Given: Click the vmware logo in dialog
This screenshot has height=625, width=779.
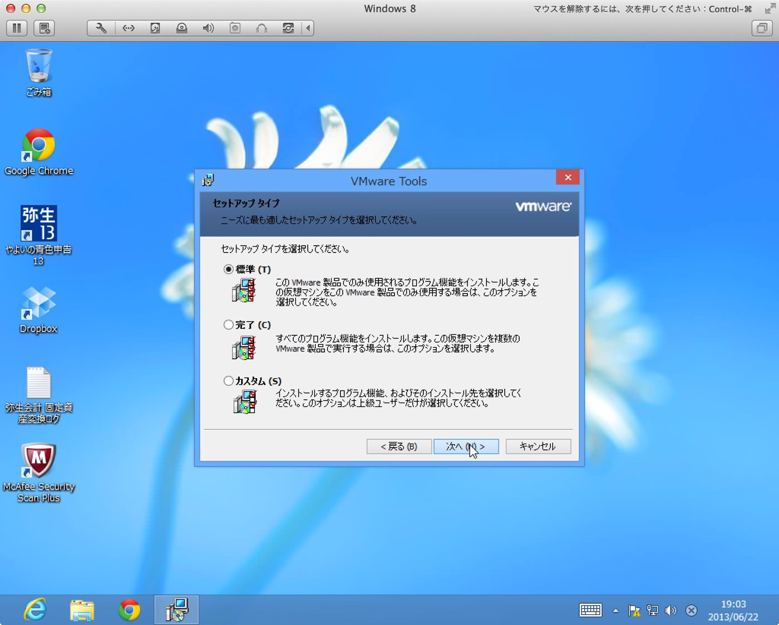Looking at the screenshot, I should [543, 206].
